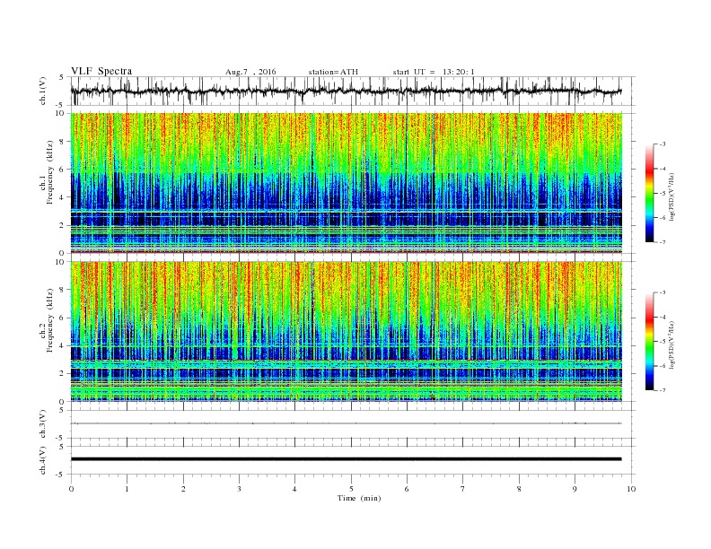Click the ch.2 "Frequency (kHz)" axis label

click(x=50, y=321)
